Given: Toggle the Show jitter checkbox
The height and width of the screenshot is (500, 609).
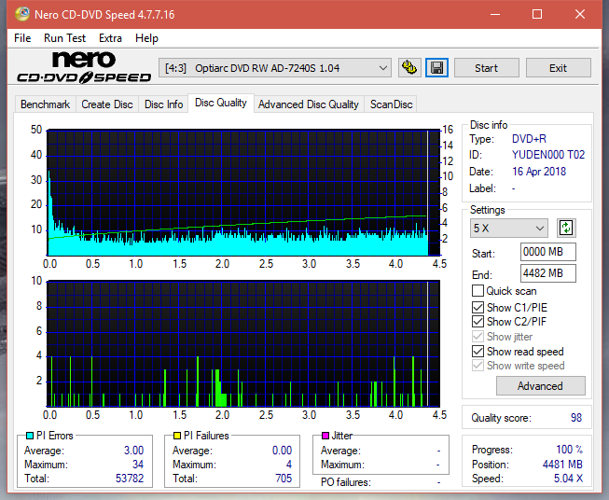Looking at the screenshot, I should [478, 337].
